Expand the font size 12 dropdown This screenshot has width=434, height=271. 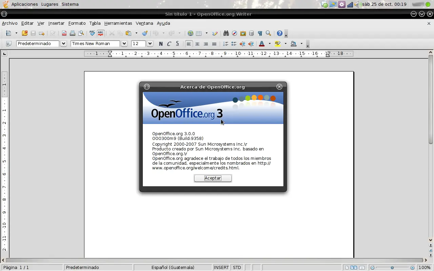click(150, 44)
